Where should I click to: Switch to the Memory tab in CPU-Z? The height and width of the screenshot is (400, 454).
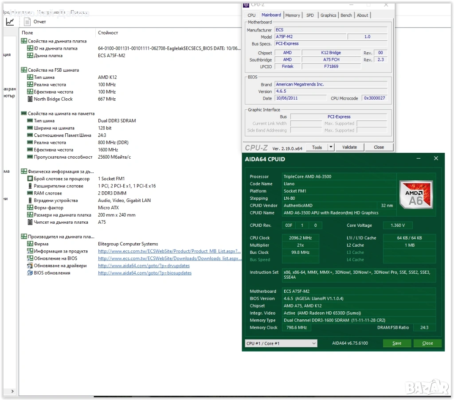tap(293, 15)
